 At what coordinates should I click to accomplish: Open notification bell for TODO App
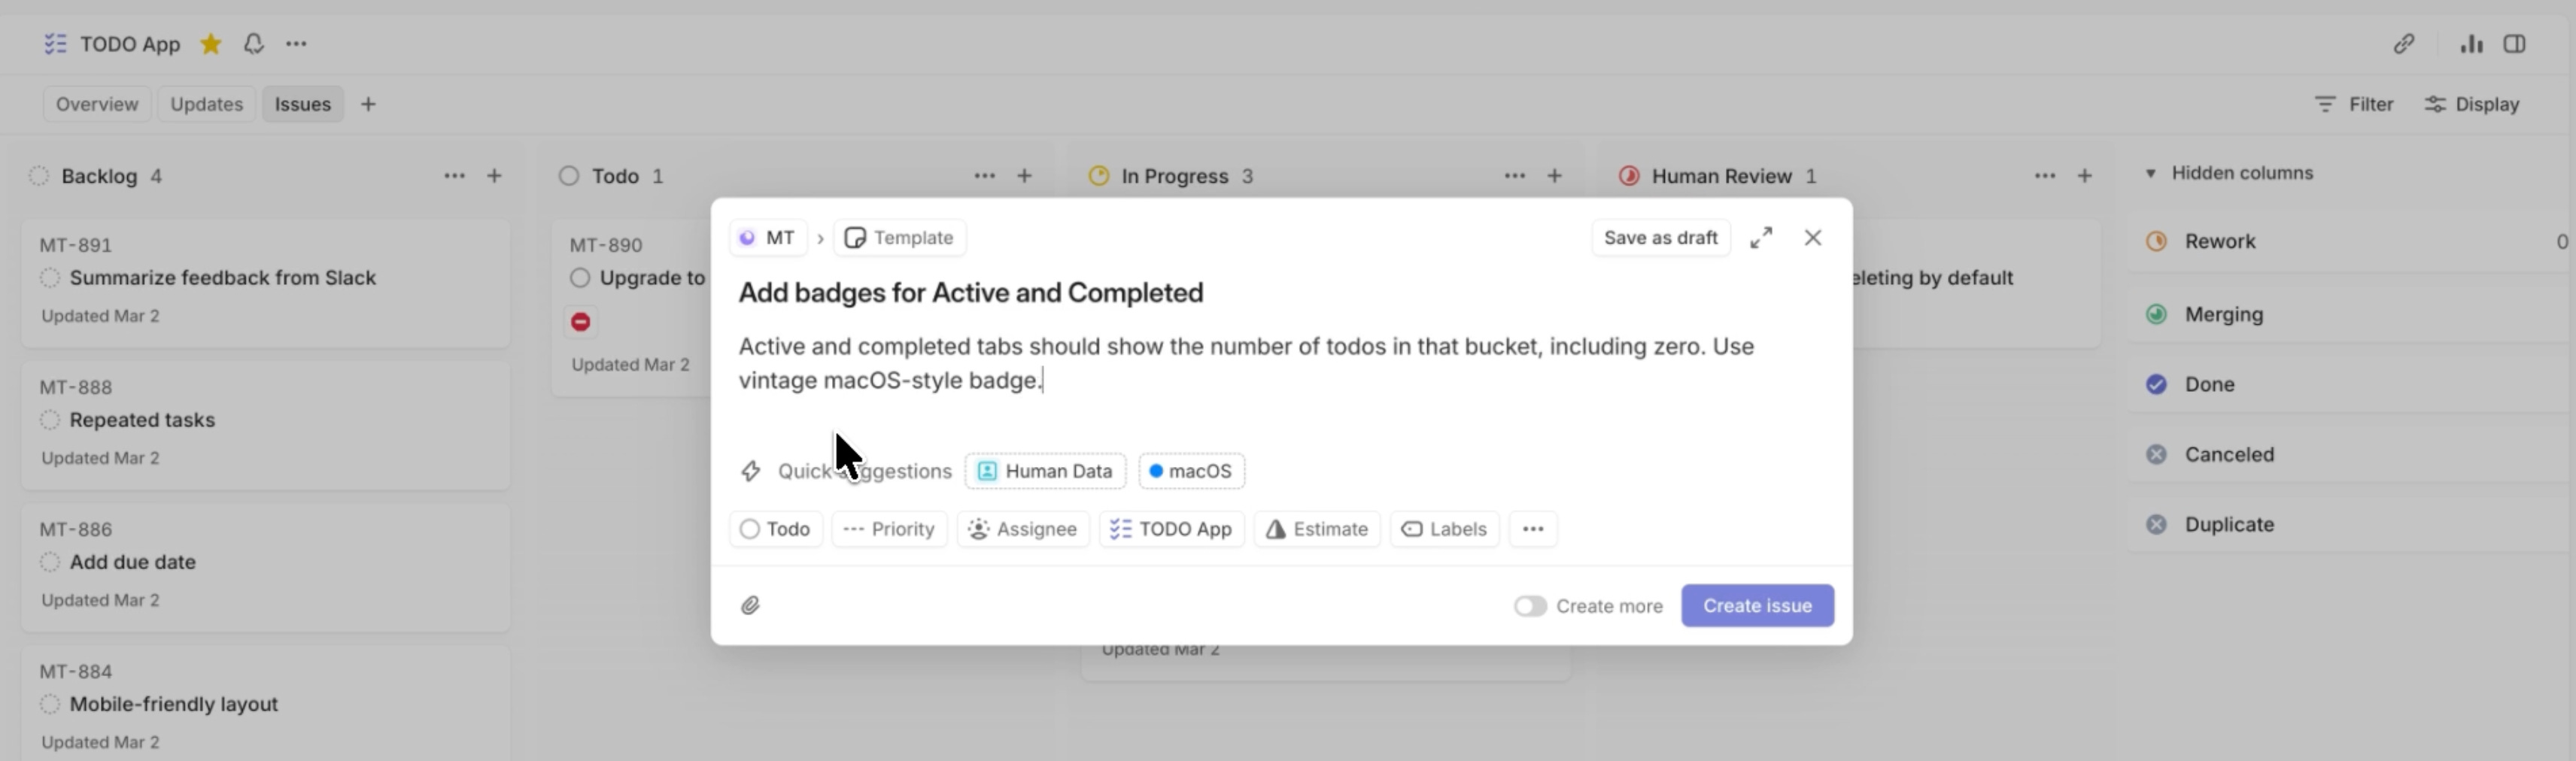click(254, 44)
